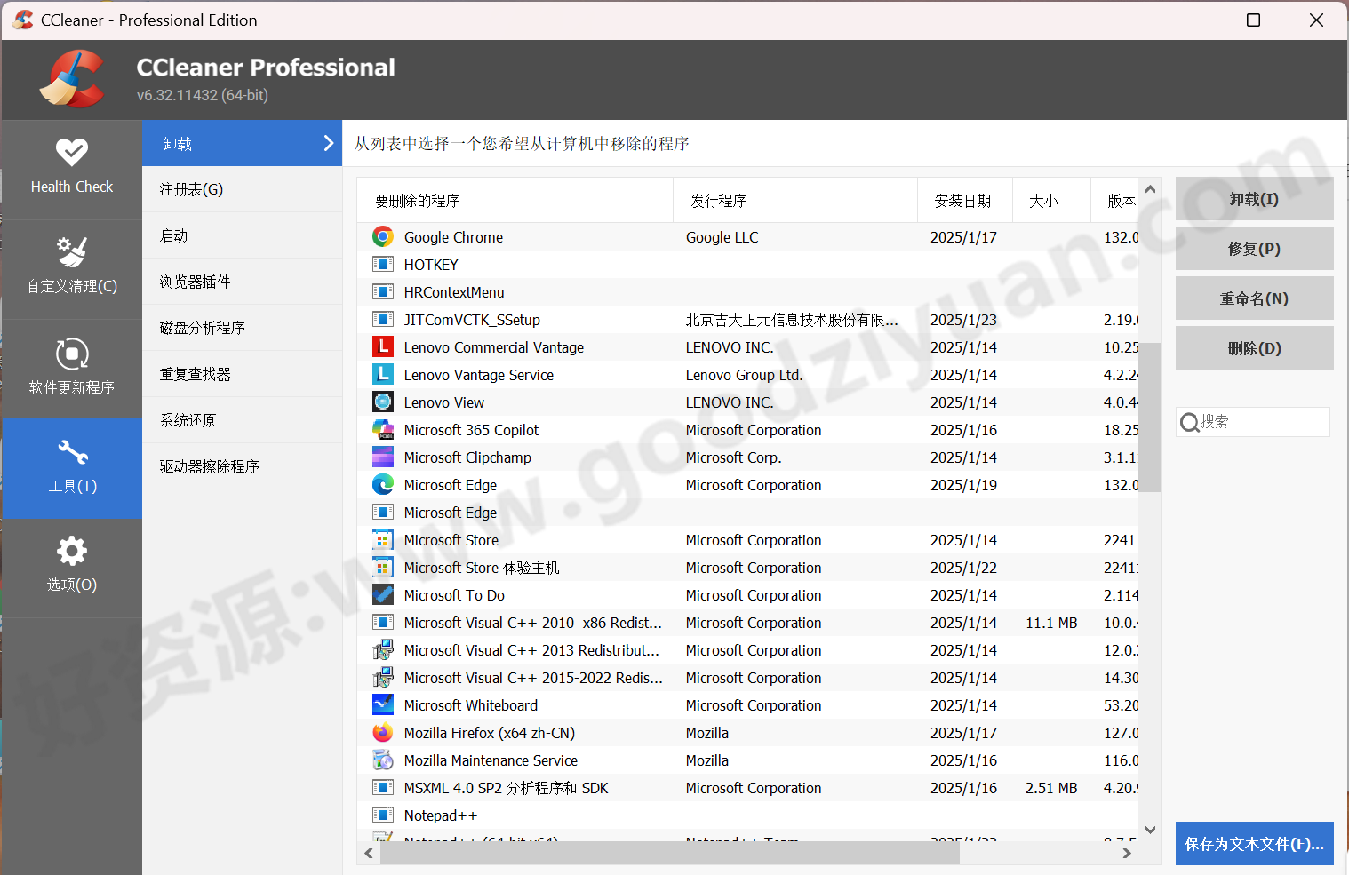Screen dimensions: 1349x875
Task: Click the 卸载(I) button
Action: pos(1253,199)
